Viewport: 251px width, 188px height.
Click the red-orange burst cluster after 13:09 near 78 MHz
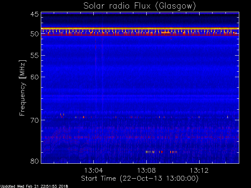[x=173, y=152]
